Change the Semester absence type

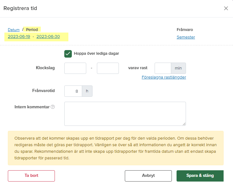click(186, 37)
